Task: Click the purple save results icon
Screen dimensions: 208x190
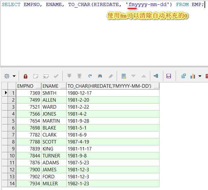Action: (x=169, y=76)
